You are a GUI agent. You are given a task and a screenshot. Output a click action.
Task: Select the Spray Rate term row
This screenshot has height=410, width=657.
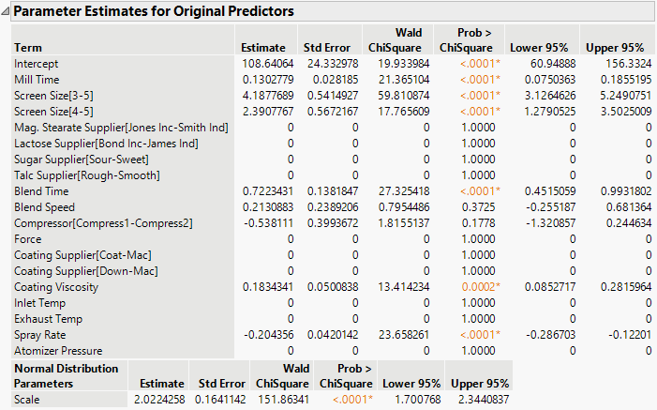pyautogui.click(x=39, y=334)
